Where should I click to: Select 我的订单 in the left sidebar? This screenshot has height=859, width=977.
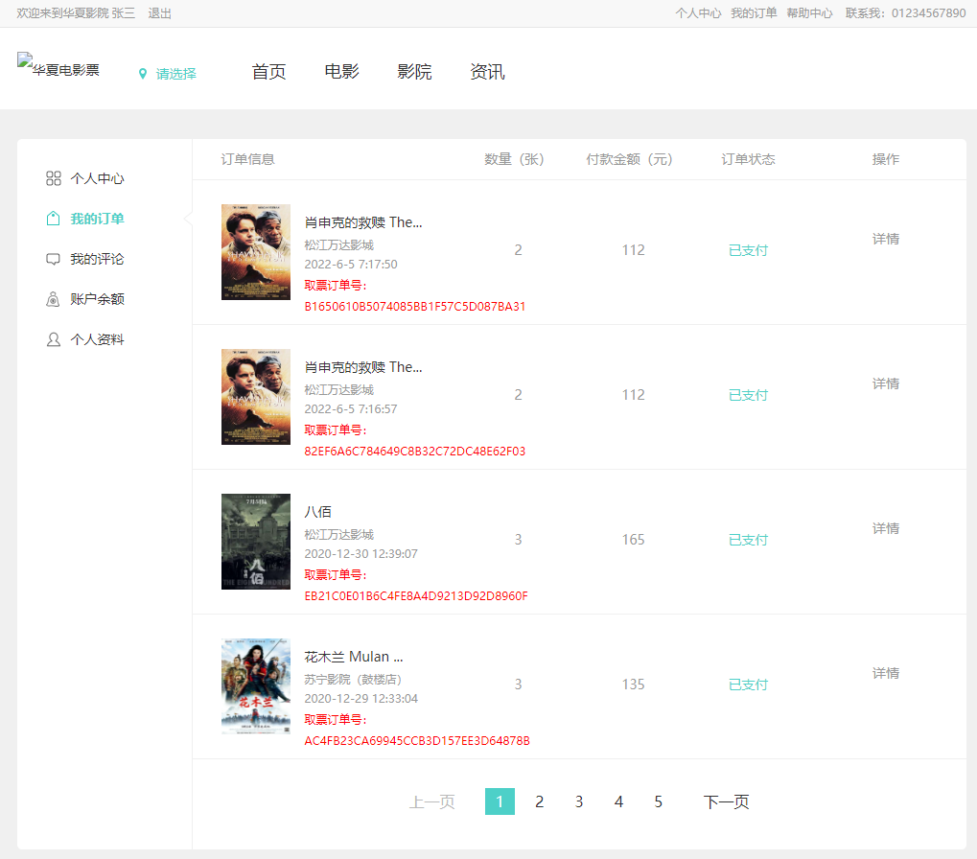[x=97, y=219]
